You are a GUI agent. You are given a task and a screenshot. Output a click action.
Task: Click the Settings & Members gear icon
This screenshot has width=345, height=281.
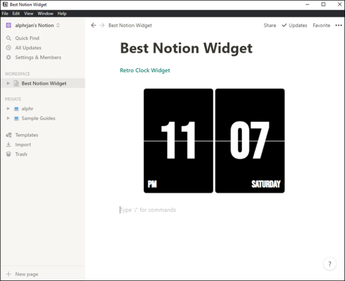(8, 57)
